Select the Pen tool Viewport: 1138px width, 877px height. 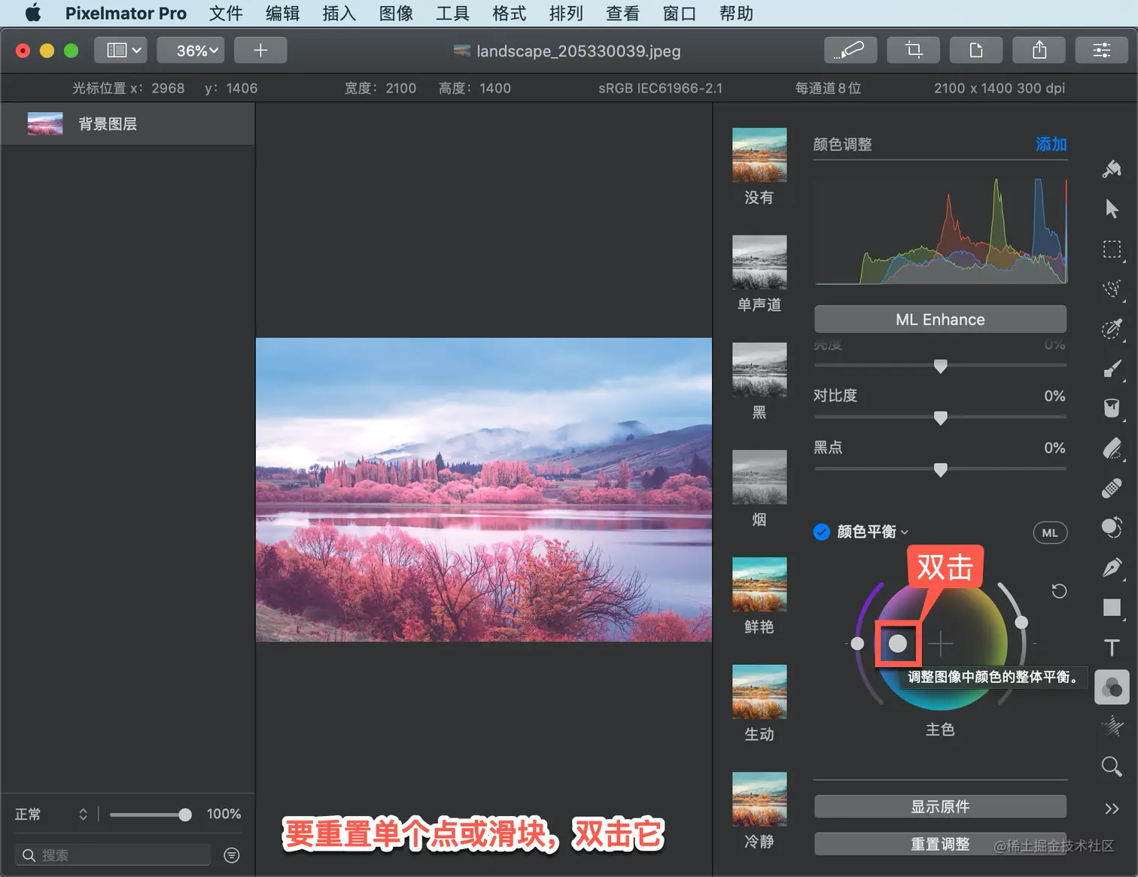point(1112,567)
